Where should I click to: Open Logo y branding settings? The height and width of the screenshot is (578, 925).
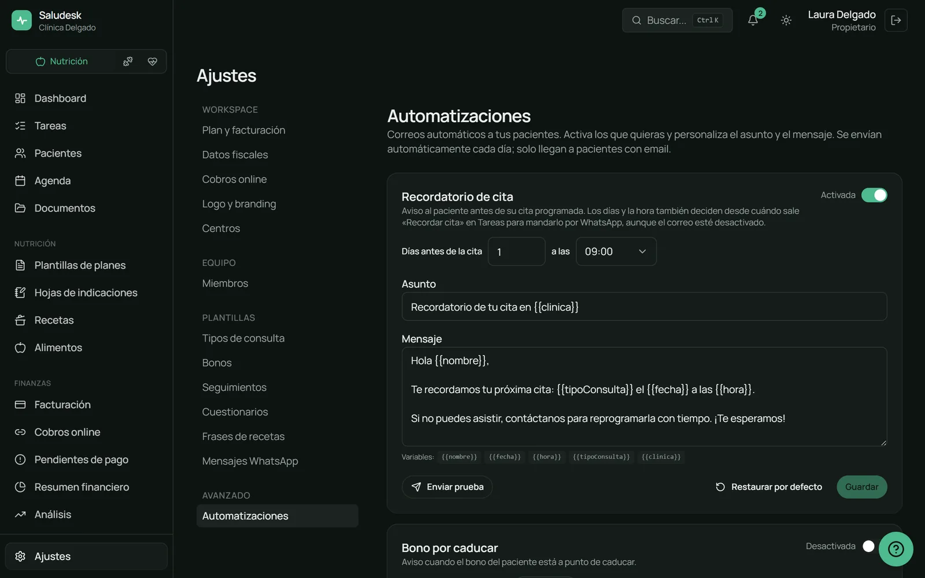point(239,203)
